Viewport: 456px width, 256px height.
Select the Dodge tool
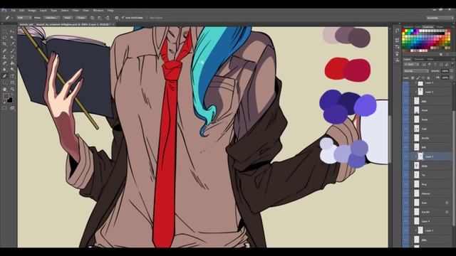(x=12, y=70)
